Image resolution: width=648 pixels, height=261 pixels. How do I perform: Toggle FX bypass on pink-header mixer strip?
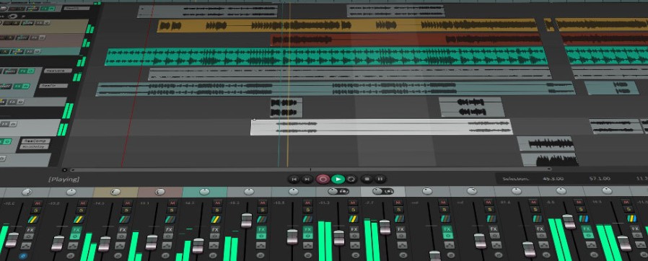click(x=168, y=236)
